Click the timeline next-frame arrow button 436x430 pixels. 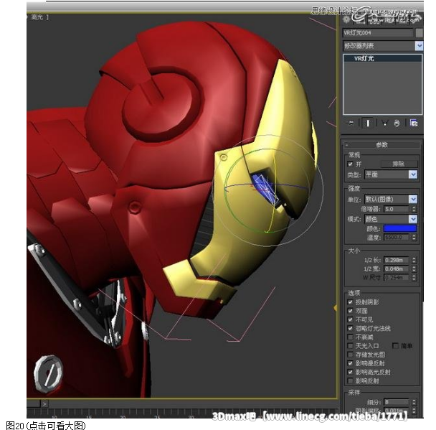coord(44,403)
